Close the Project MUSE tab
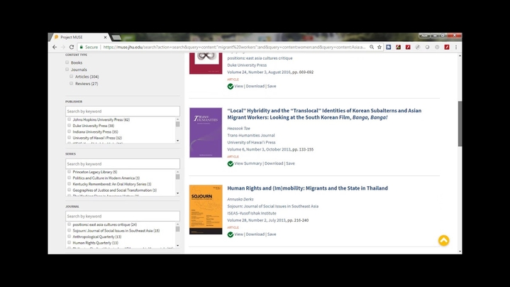The width and height of the screenshot is (510, 287). click(105, 37)
